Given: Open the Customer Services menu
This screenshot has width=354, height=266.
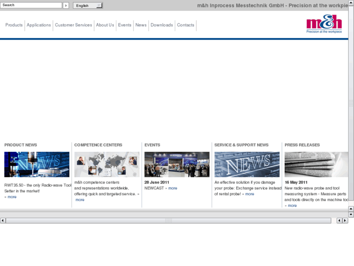Looking at the screenshot, I should 74,25.
